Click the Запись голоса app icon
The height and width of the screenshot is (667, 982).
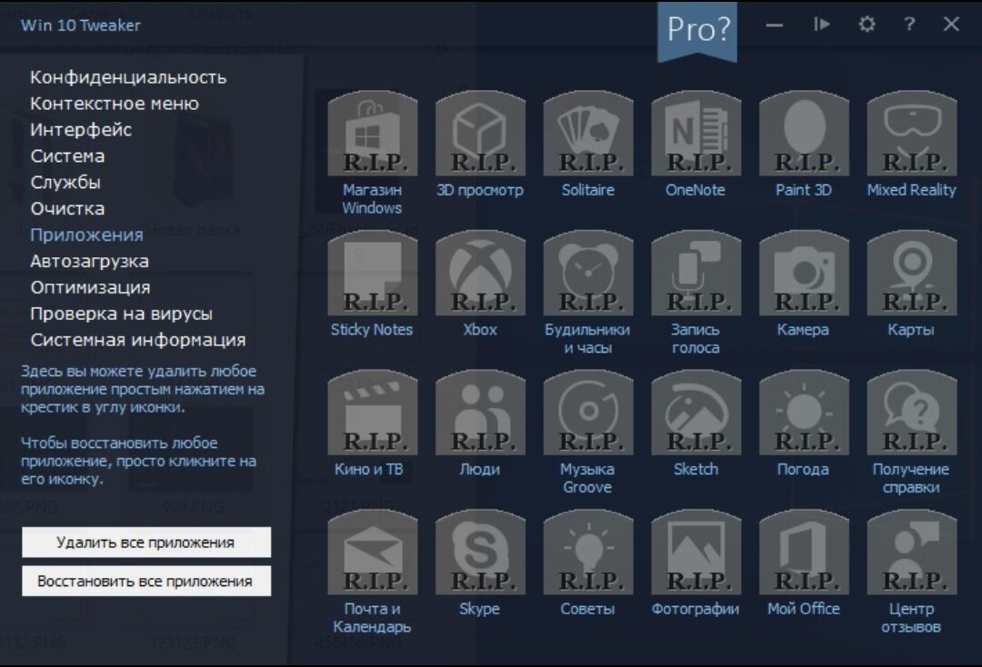696,274
